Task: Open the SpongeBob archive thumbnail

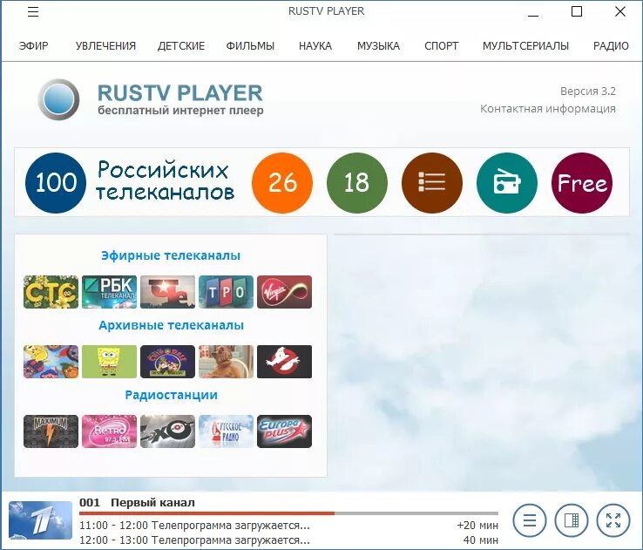Action: [x=109, y=362]
